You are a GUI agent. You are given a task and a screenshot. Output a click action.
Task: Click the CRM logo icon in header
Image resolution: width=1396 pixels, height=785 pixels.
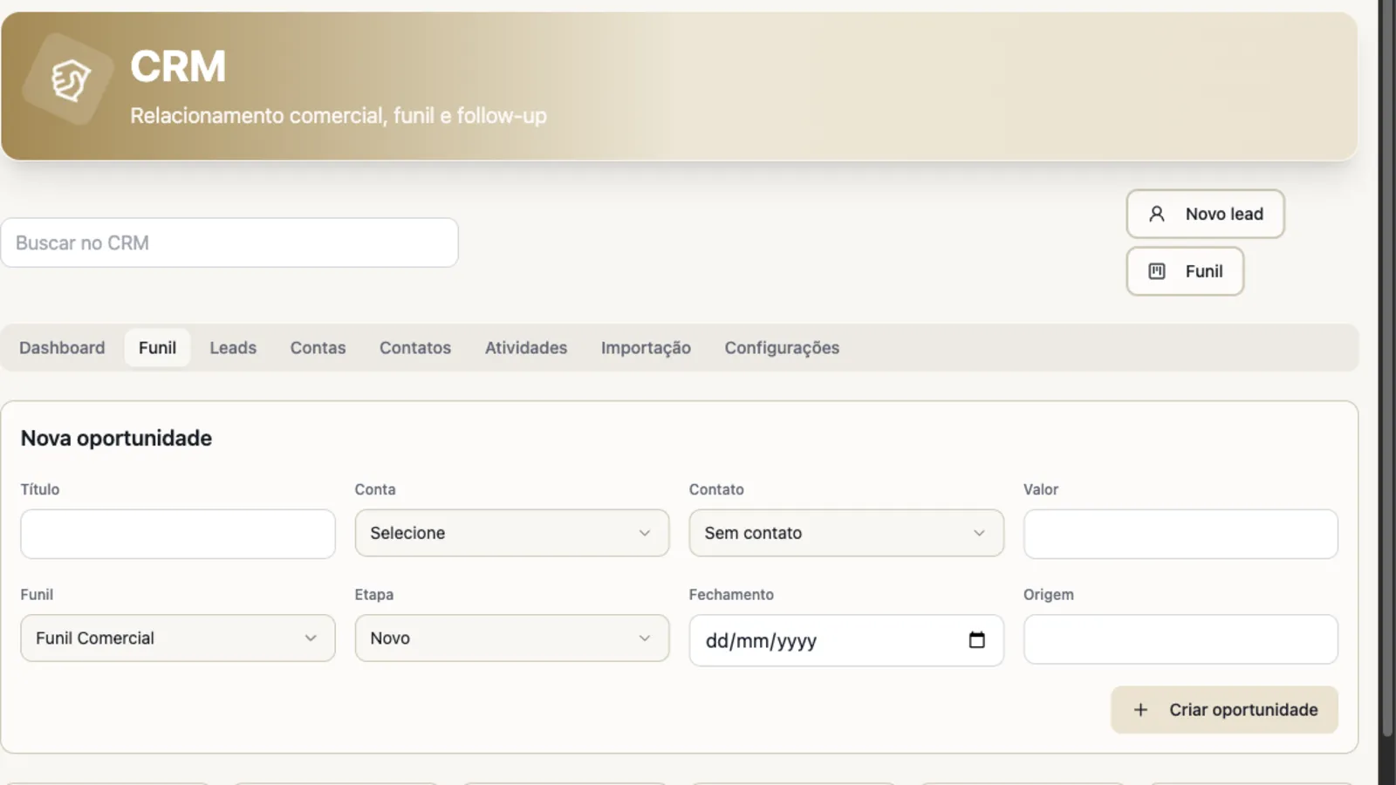(68, 79)
